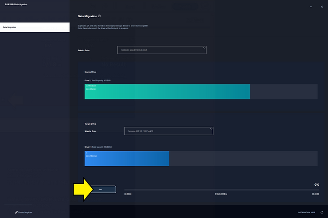
Task: Select the green Windows C: source partition bar
Action: tap(167, 92)
